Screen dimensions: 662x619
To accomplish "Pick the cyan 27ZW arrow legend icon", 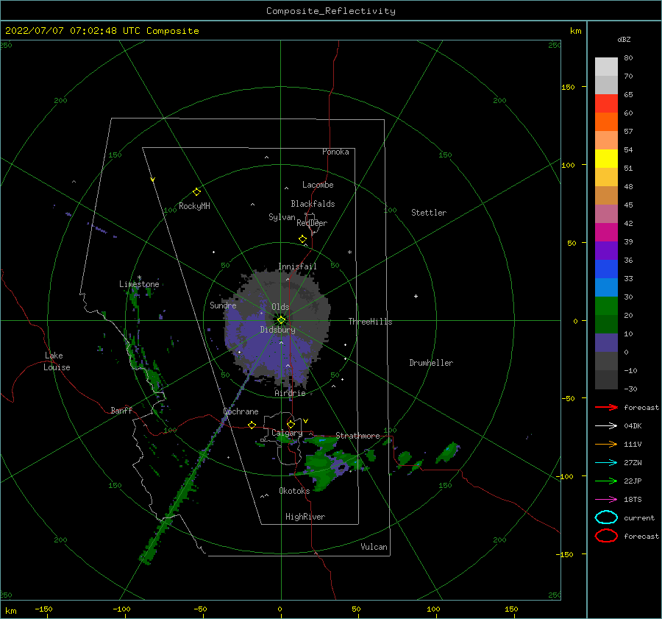I will [x=606, y=463].
